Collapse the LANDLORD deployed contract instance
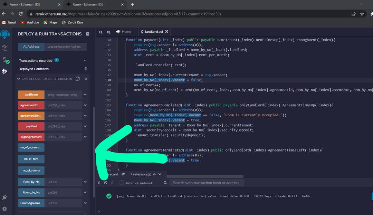 (x=18, y=79)
